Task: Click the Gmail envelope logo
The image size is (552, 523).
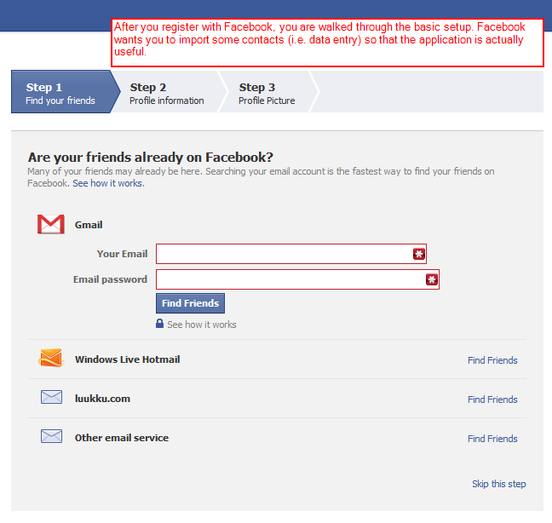Action: click(51, 224)
